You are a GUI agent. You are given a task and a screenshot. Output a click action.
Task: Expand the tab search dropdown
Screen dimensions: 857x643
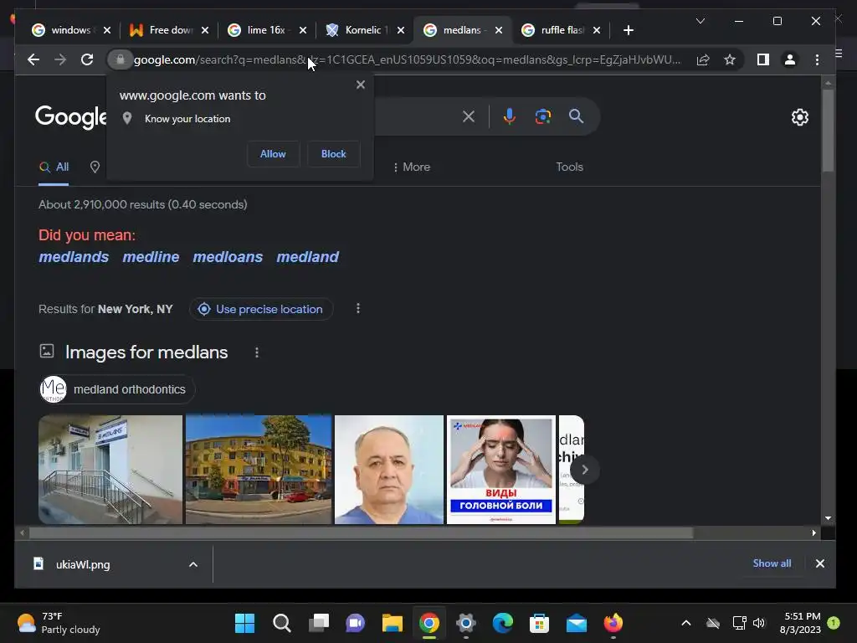(700, 21)
